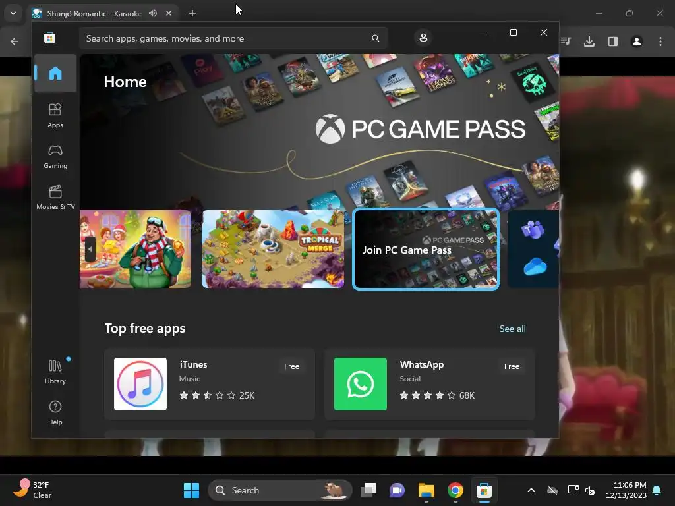Viewport: 675px width, 506px height.
Task: Go back in the Chrome browser
Action: [15, 42]
